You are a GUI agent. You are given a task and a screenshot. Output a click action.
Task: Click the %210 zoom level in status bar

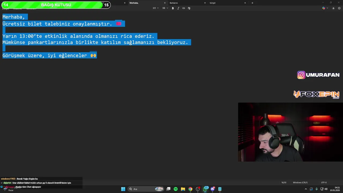284,183
